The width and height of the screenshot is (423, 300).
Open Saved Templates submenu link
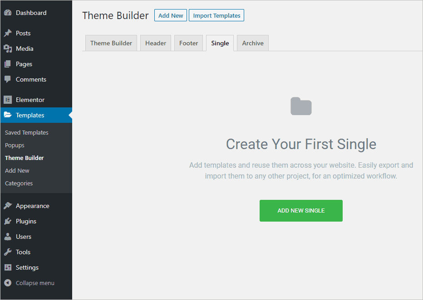[x=27, y=132]
